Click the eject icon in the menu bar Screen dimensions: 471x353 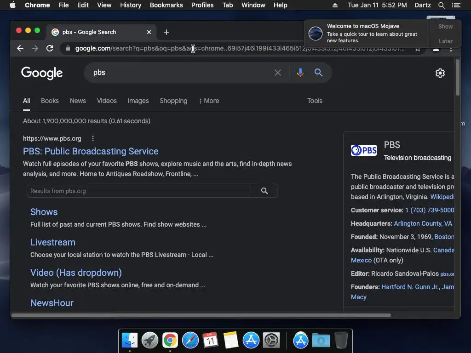335,5
